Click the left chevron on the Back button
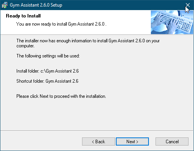Viewport: 194px width, 151px height. tap(93, 142)
